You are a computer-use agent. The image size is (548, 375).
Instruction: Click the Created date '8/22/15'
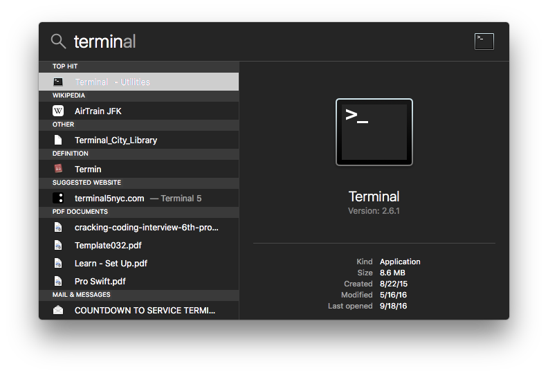394,284
